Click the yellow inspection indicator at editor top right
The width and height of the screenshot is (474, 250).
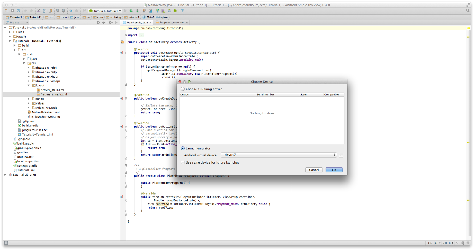click(469, 28)
